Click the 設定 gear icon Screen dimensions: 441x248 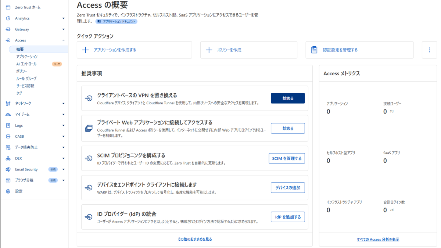[8, 191]
